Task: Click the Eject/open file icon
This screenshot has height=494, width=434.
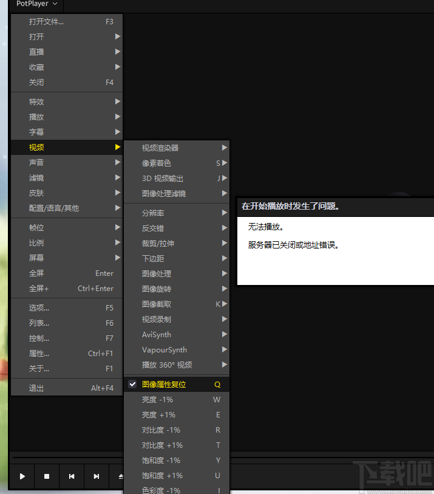Action: pyautogui.click(x=120, y=476)
